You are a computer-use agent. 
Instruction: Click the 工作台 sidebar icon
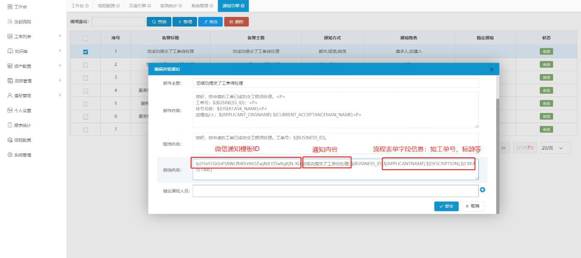point(10,6)
